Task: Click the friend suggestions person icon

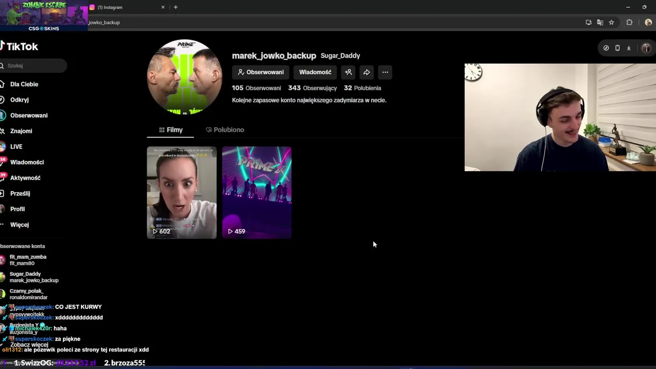Action: [348, 72]
